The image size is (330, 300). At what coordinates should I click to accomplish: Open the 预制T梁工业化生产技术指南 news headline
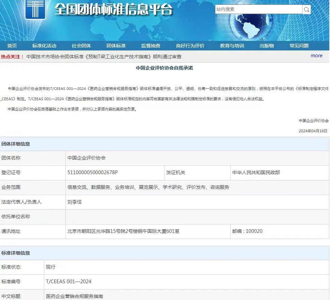pyautogui.click(x=104, y=57)
